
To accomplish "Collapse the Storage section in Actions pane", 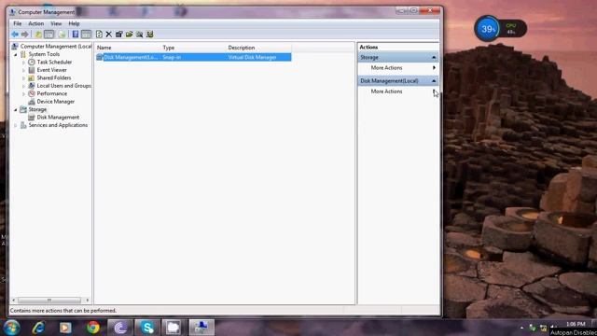I will click(434, 58).
